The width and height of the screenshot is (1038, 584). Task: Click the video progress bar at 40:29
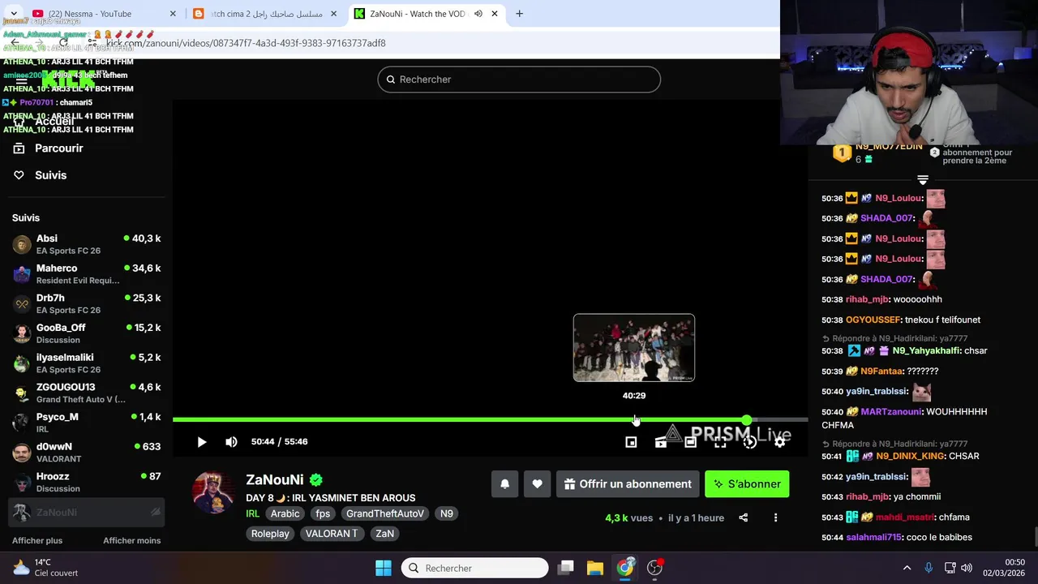tap(634, 419)
